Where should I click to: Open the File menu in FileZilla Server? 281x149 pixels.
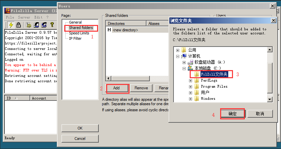pyautogui.click(x=10, y=17)
